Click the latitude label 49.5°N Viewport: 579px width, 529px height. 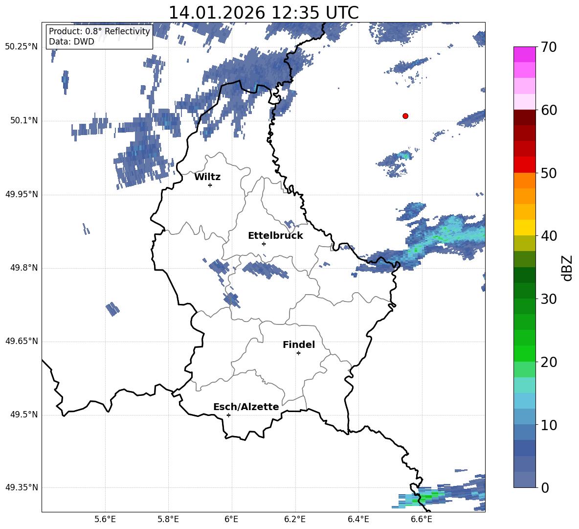(23, 415)
